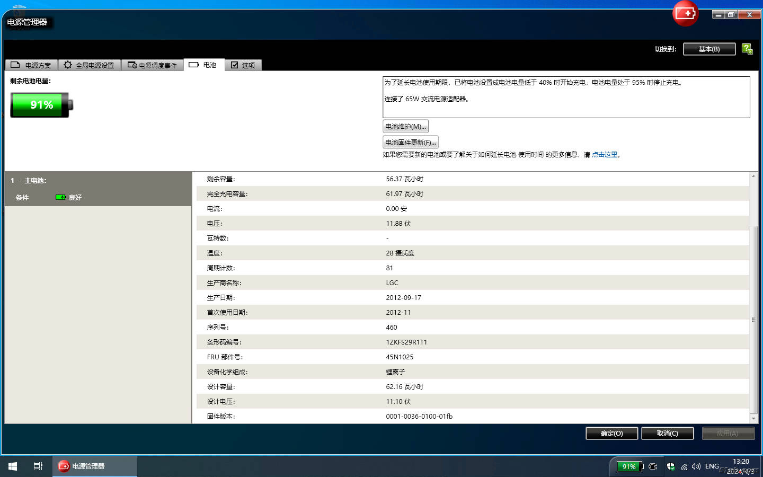This screenshot has width=763, height=477.
Task: Click the 电池固件更新(F) button
Action: [410, 143]
